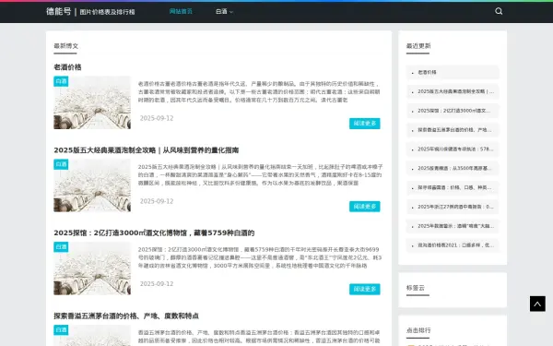The image size is (553, 346).
Task: Click the 最新博文 section heading
Action: pyautogui.click(x=66, y=45)
